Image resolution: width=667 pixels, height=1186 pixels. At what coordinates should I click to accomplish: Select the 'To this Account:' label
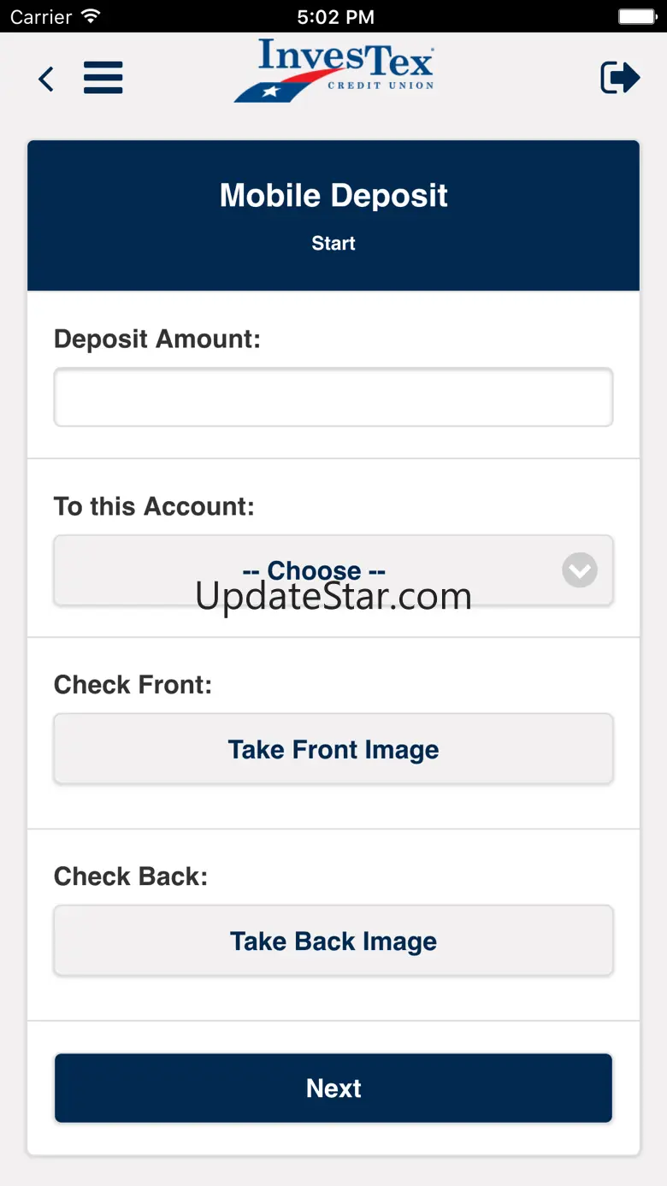(x=154, y=506)
